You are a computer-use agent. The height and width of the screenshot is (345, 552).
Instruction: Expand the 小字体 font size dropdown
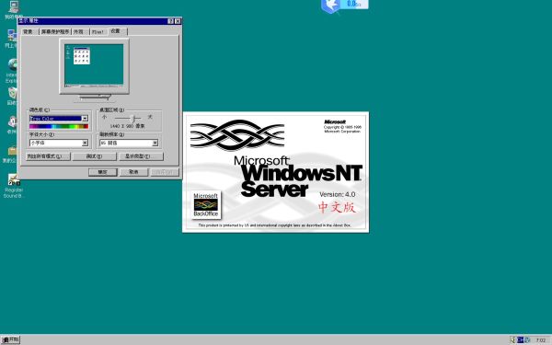tap(85, 143)
